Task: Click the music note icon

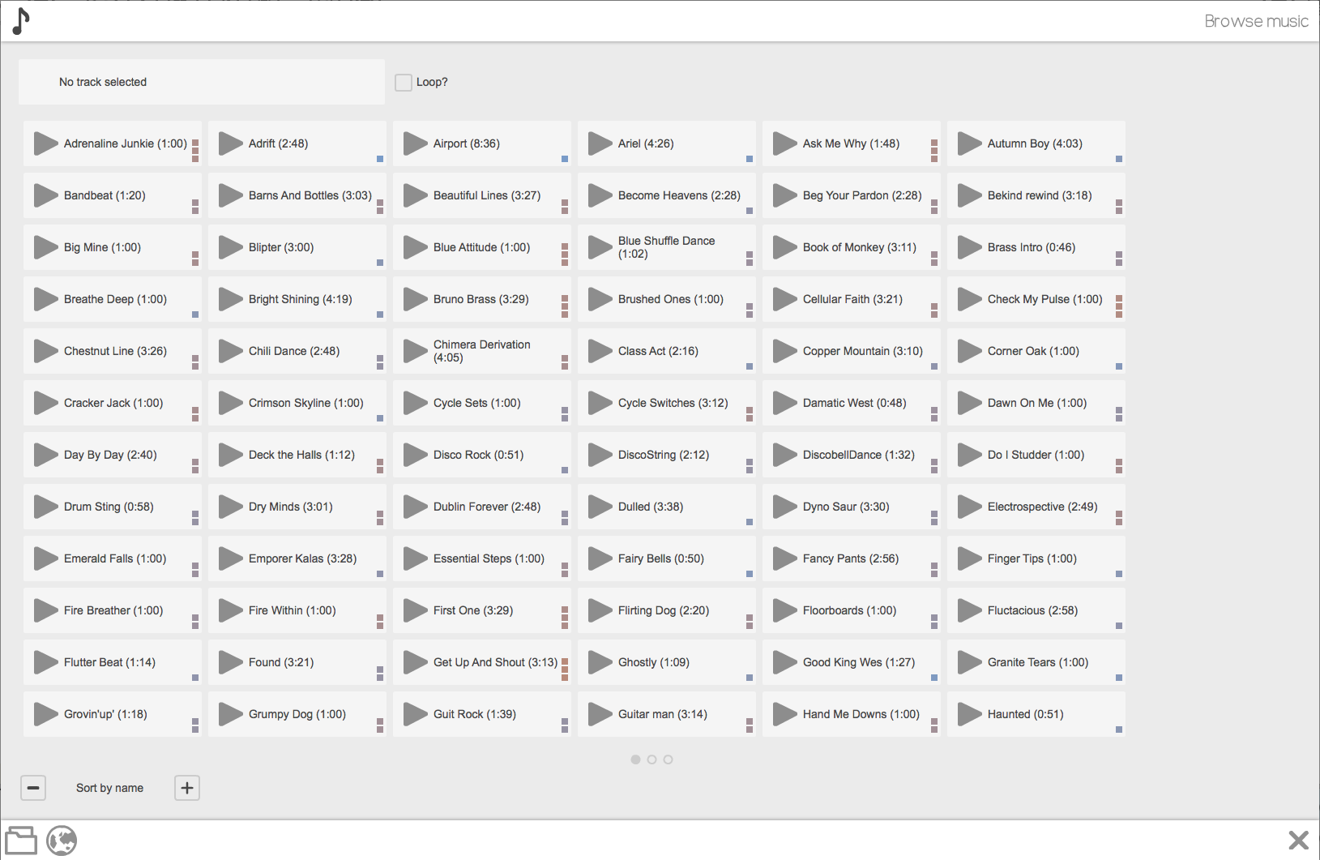Action: pyautogui.click(x=21, y=22)
